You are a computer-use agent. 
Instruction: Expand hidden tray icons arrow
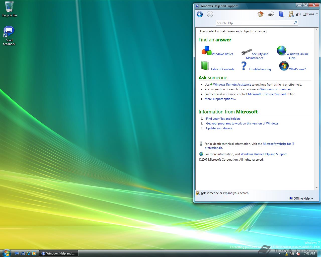tap(280, 253)
